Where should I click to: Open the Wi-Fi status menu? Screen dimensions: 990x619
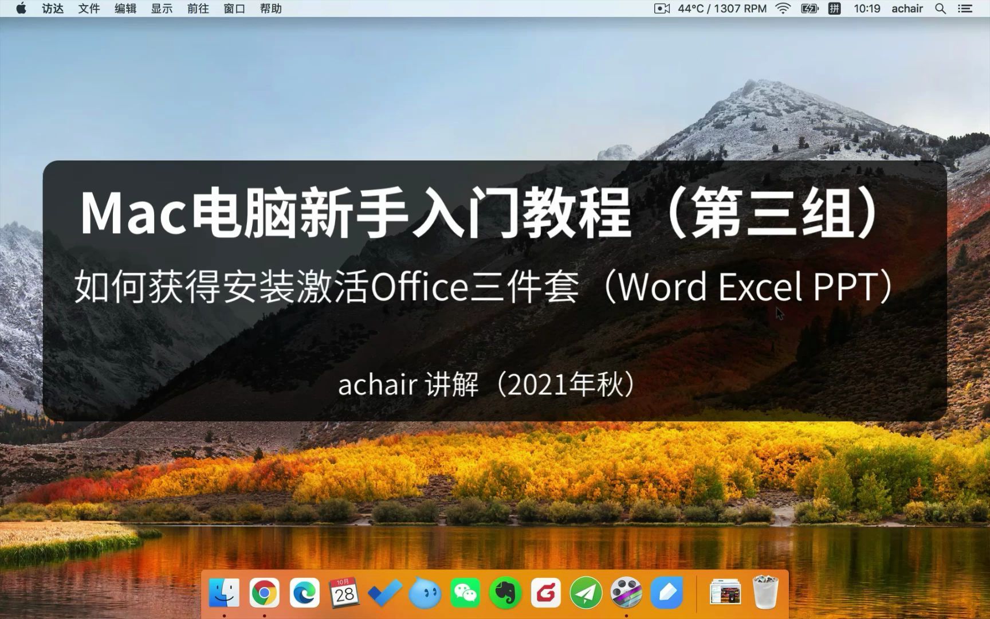point(783,9)
